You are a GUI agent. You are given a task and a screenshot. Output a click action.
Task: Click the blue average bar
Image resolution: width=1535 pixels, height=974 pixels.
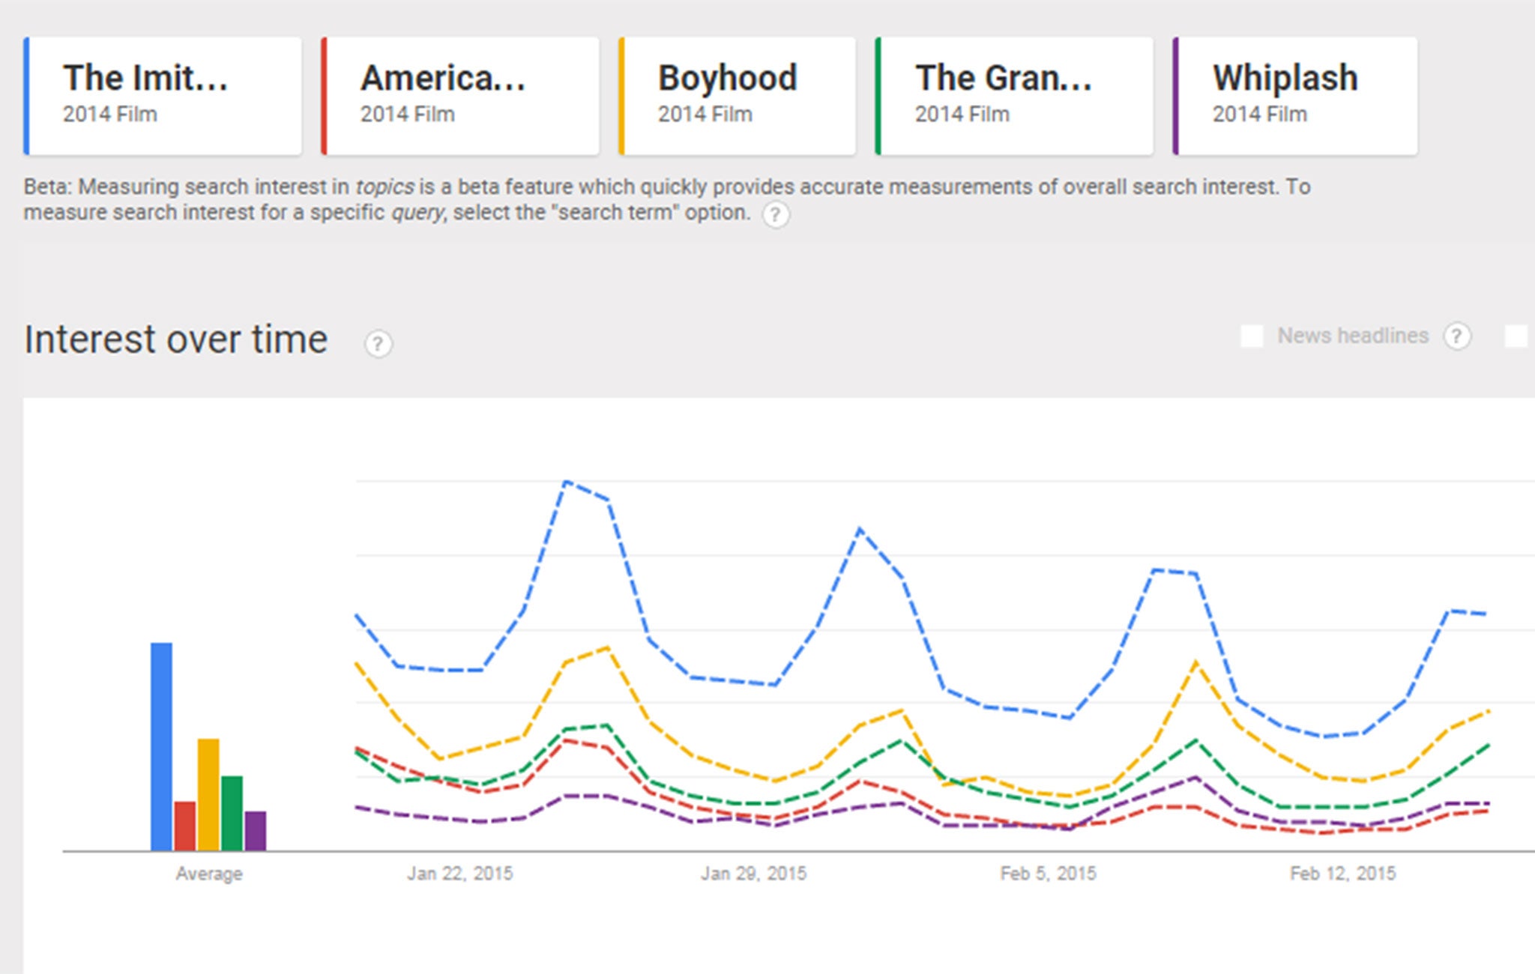161,746
